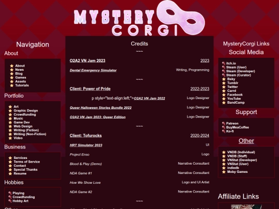Open the Assets link
Viewport: 279px width, 209px height.
pos(21,82)
